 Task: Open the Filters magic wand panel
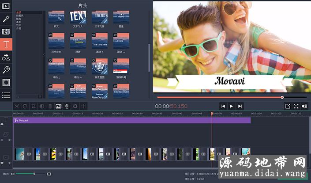click(6, 19)
